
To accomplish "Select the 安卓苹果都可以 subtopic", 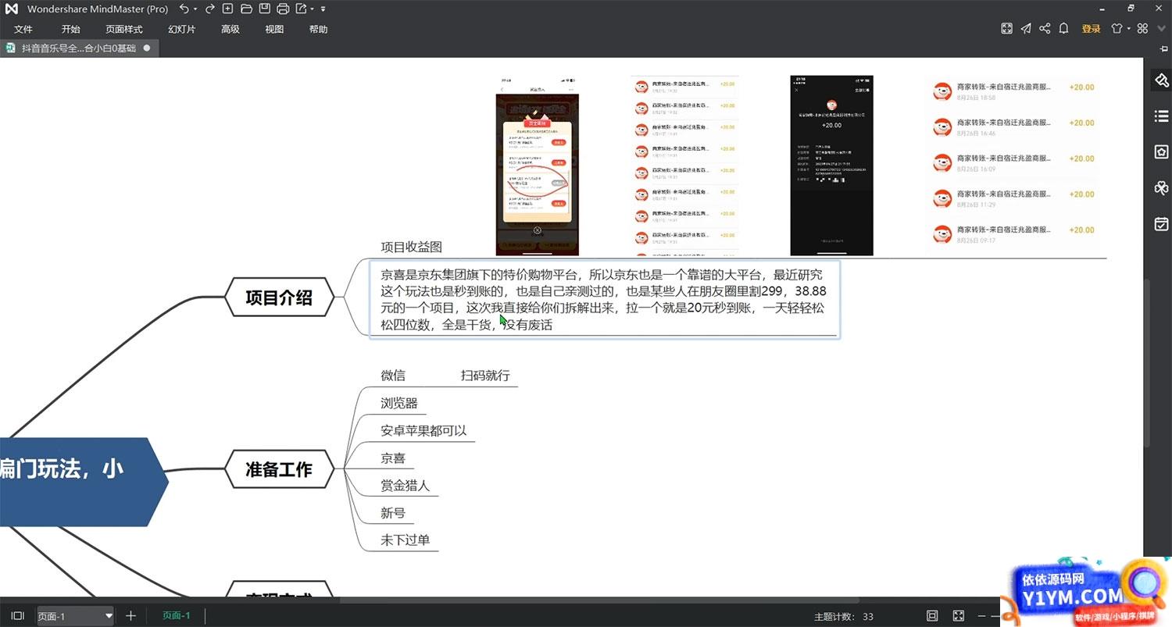I will pos(424,431).
